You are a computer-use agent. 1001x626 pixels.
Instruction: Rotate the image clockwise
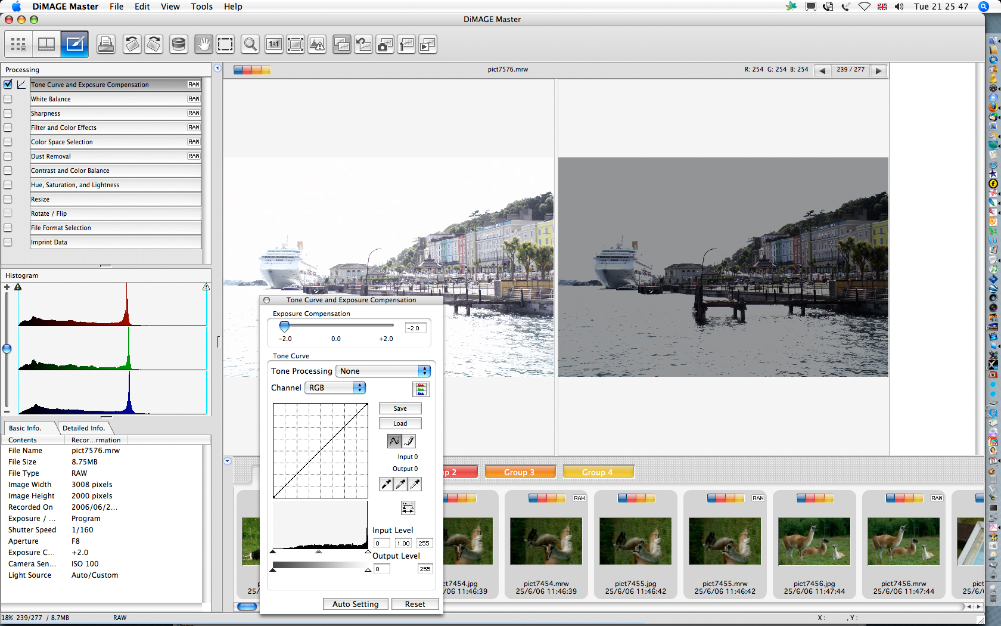pos(154,44)
